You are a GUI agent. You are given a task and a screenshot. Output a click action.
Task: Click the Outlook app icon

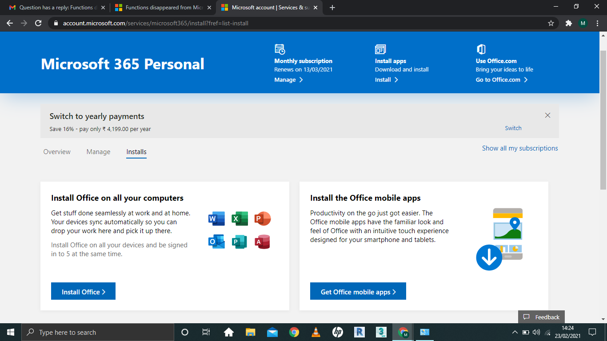216,242
